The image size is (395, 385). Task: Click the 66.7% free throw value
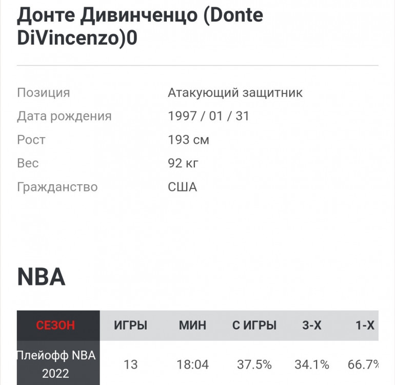363,364
